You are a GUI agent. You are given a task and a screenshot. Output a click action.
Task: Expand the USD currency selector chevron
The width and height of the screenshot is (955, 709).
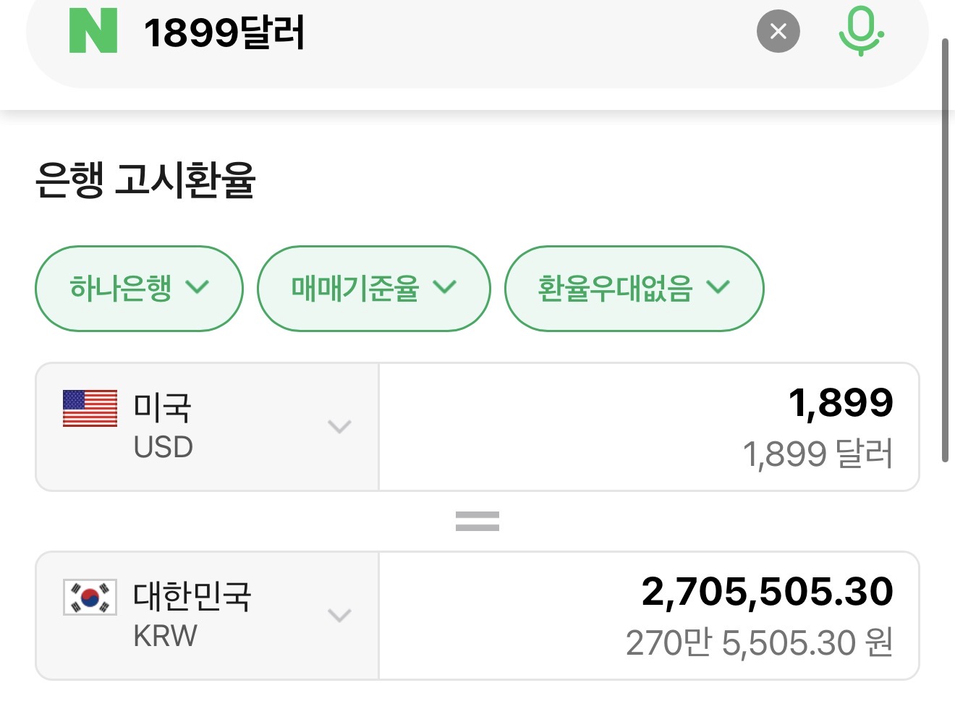coord(339,426)
